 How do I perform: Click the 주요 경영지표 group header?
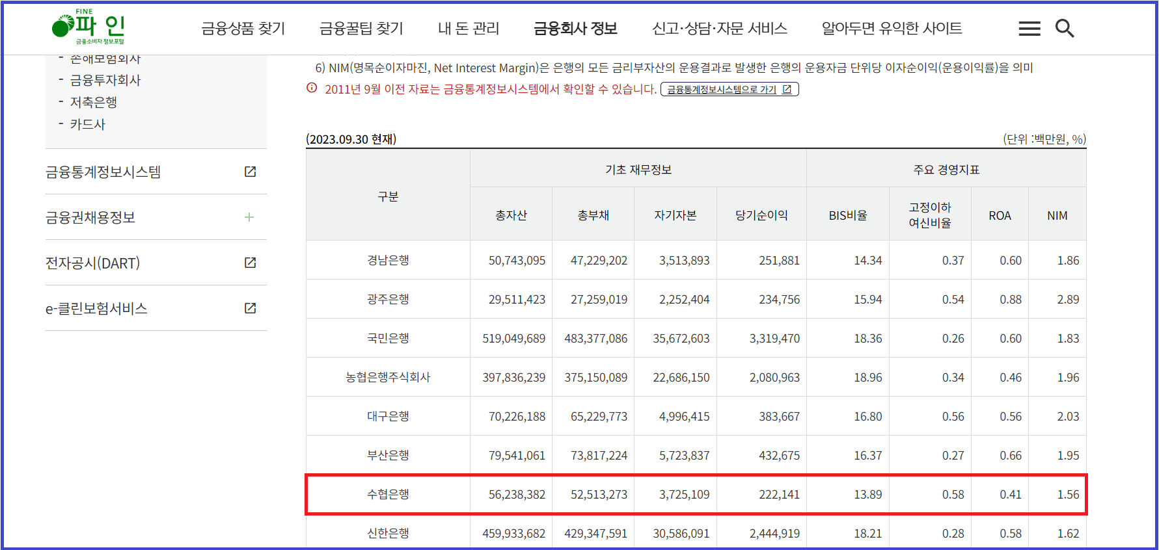(x=946, y=170)
